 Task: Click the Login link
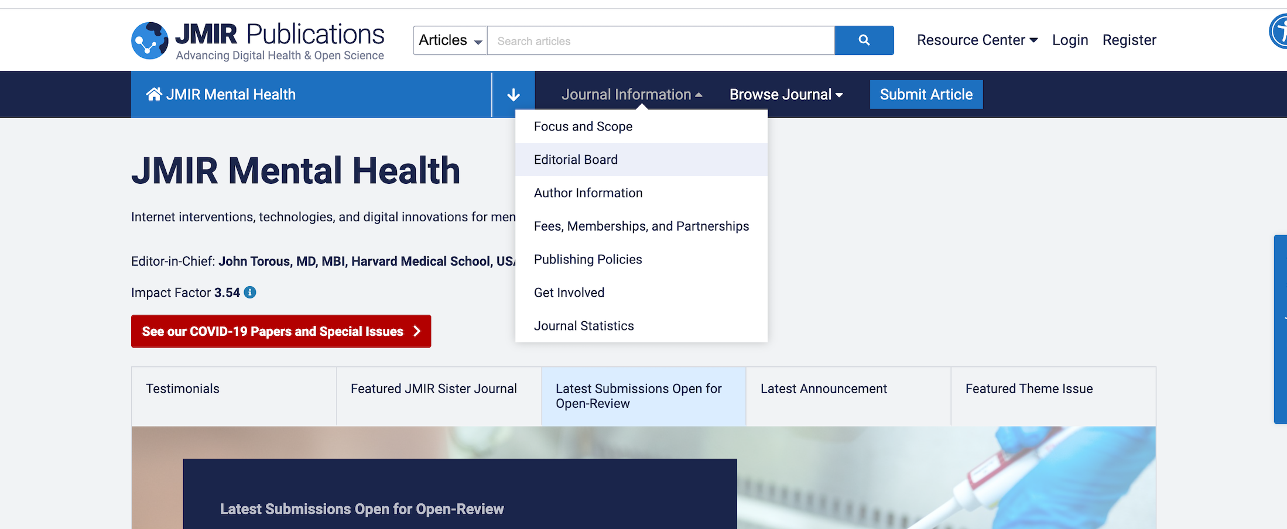point(1070,40)
